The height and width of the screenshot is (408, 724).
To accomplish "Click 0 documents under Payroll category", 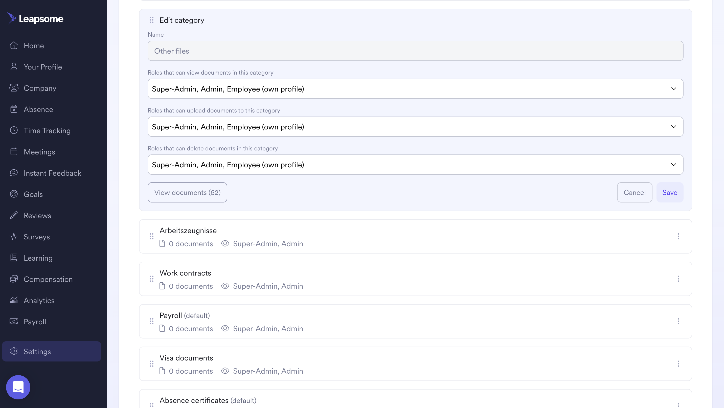I will (x=191, y=328).
